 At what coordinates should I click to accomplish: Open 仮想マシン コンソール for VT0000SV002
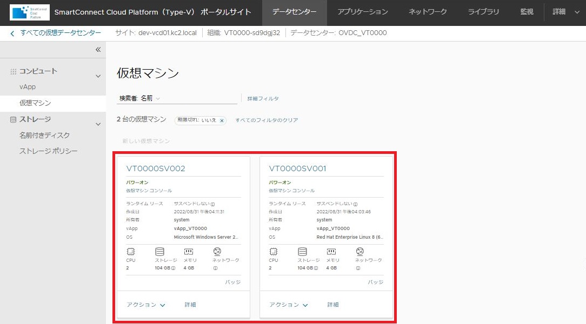click(x=149, y=191)
